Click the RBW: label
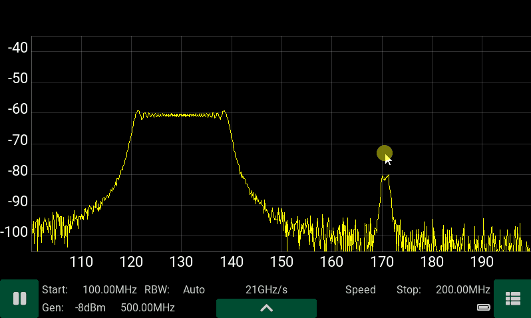Viewport: 531px width, 318px height. [x=157, y=290]
